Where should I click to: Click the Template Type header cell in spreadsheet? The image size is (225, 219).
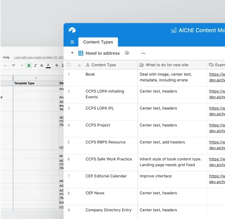tap(36, 83)
